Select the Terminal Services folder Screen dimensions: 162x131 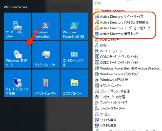(x=110, y=11)
